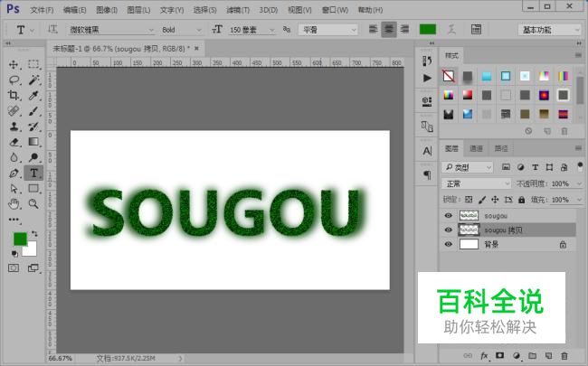Open the 不透明度 opacity dropdown

(x=579, y=184)
